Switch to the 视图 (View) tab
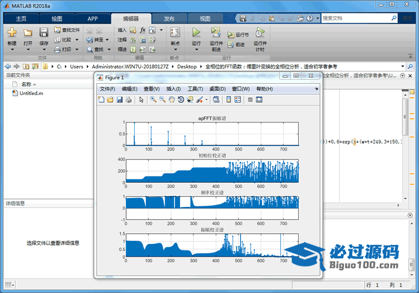Image resolution: width=419 pixels, height=293 pixels. pos(205,18)
